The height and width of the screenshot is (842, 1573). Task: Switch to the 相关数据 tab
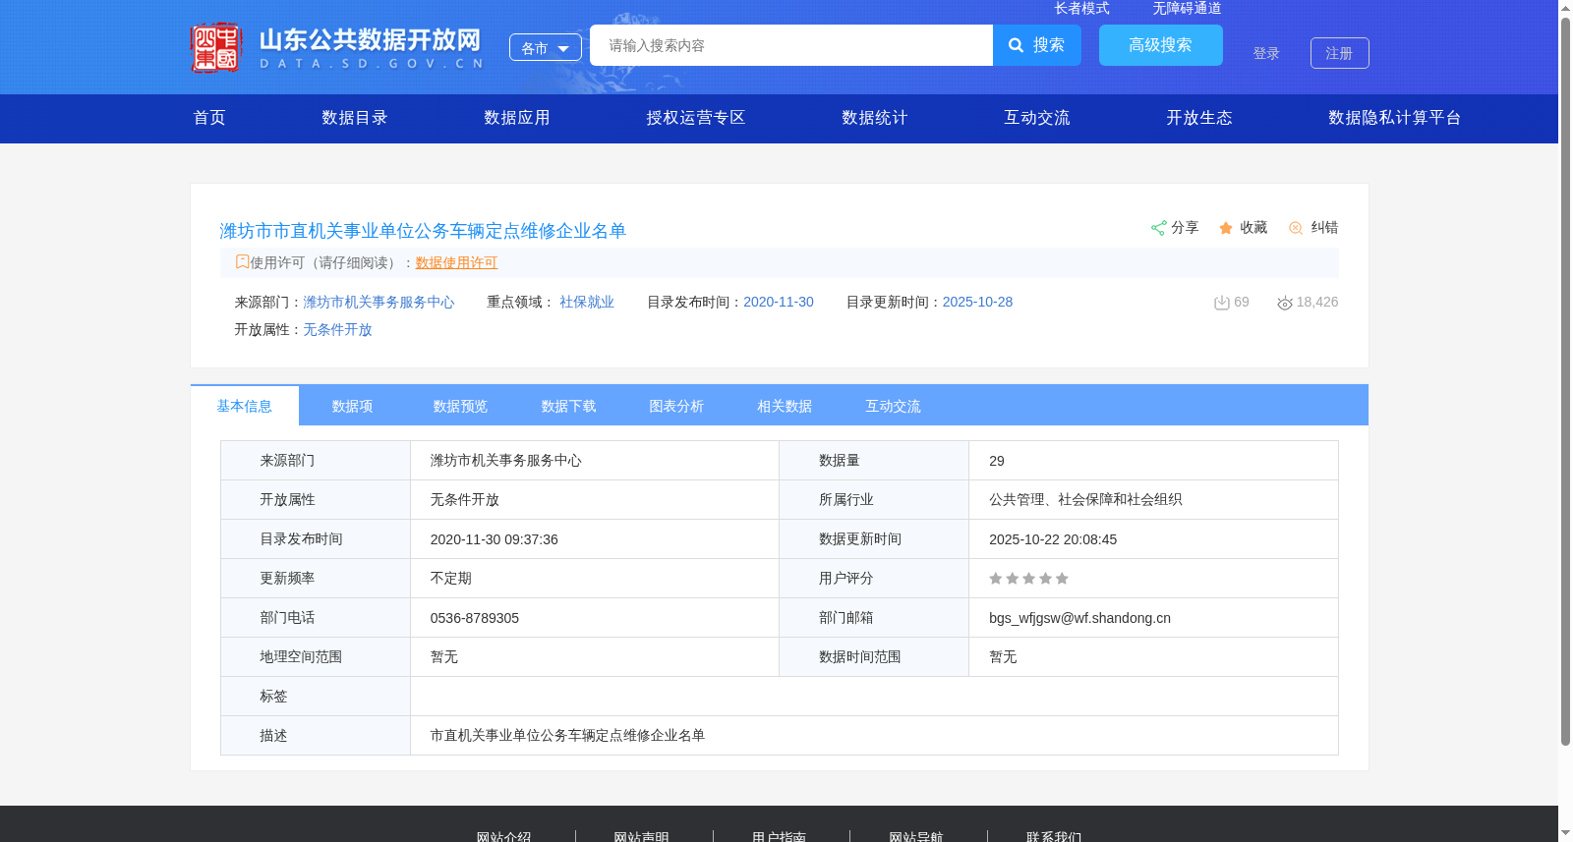coord(786,406)
